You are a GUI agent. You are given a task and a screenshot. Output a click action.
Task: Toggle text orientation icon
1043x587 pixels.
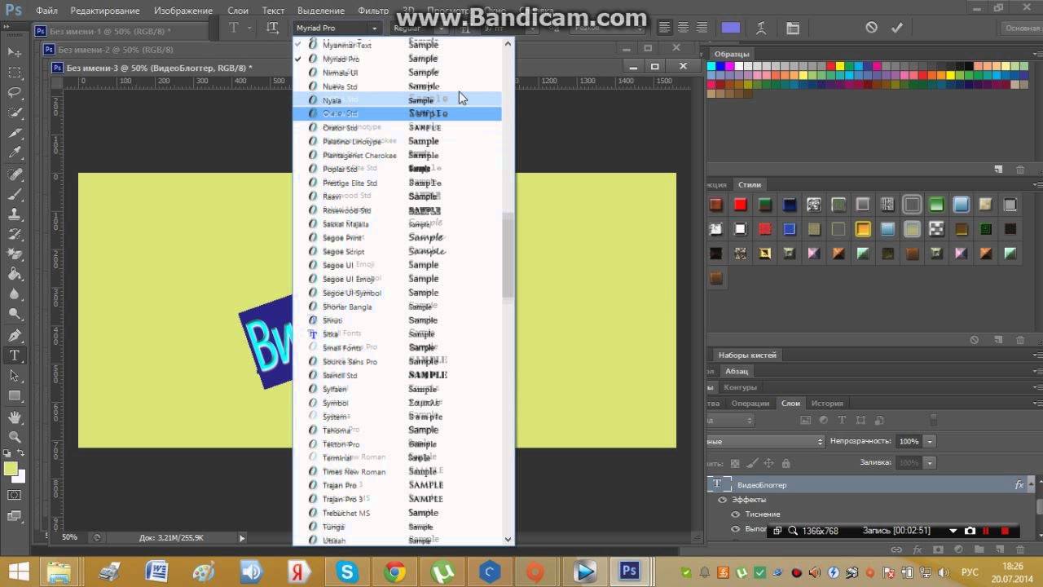pyautogui.click(x=273, y=28)
